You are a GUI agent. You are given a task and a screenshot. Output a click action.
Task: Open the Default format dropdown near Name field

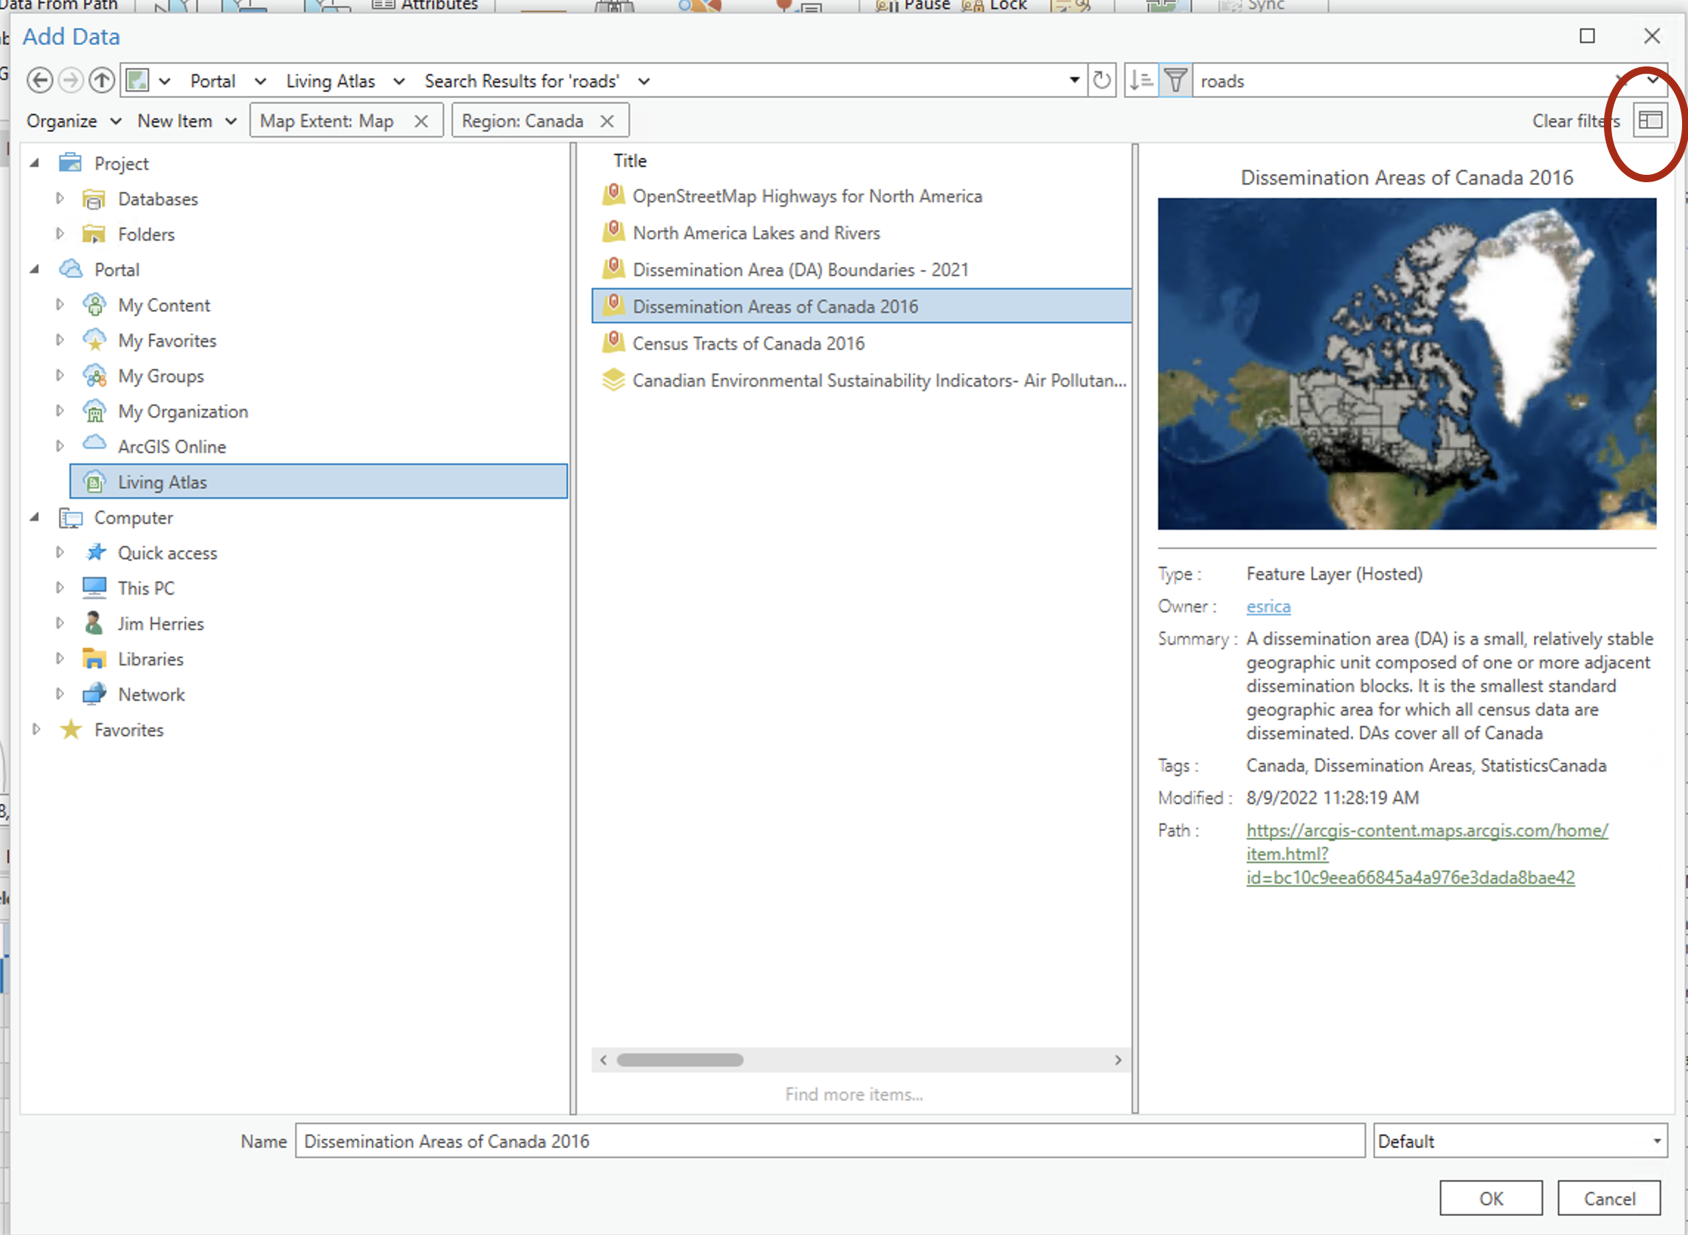tap(1656, 1141)
